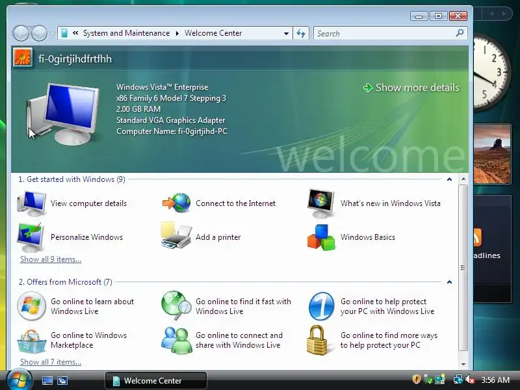Screen dimensions: 520x390
Task: Open the address bar dropdown arrow
Action: (x=286, y=34)
